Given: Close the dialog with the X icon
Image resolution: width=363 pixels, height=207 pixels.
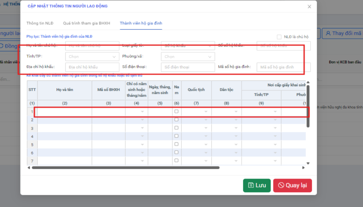Looking at the screenshot, I should tap(309, 7).
